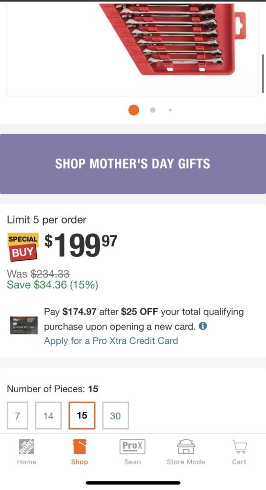Select the 7 piece option
This screenshot has height=490, width=266.
point(18,415)
